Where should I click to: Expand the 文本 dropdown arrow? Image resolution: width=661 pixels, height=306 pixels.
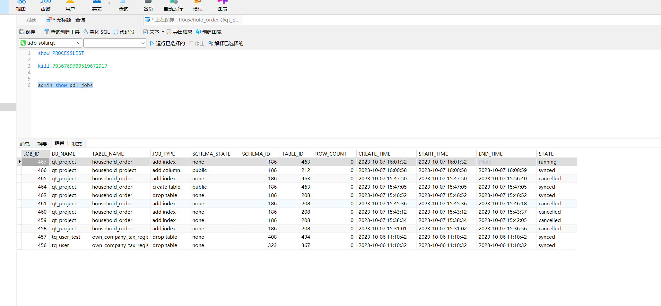(163, 32)
